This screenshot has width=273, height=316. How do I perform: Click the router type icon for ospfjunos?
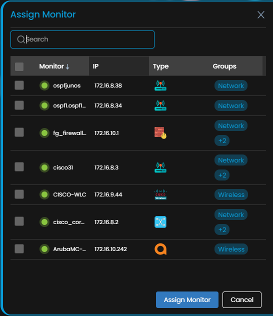[160, 85]
